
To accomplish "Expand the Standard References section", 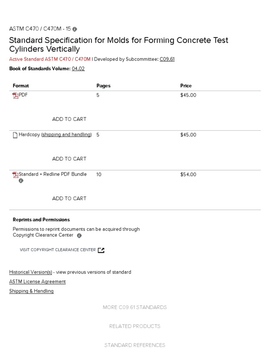I will pyautogui.click(x=135, y=345).
